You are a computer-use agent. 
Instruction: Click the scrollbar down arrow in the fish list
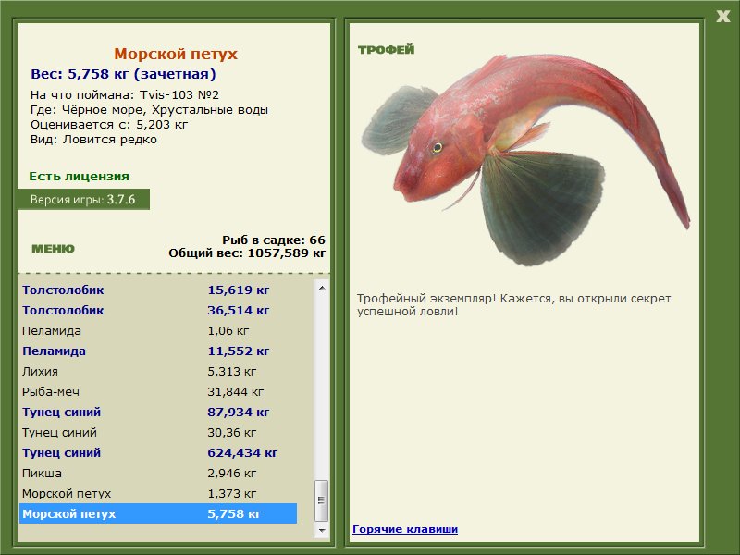(x=322, y=531)
